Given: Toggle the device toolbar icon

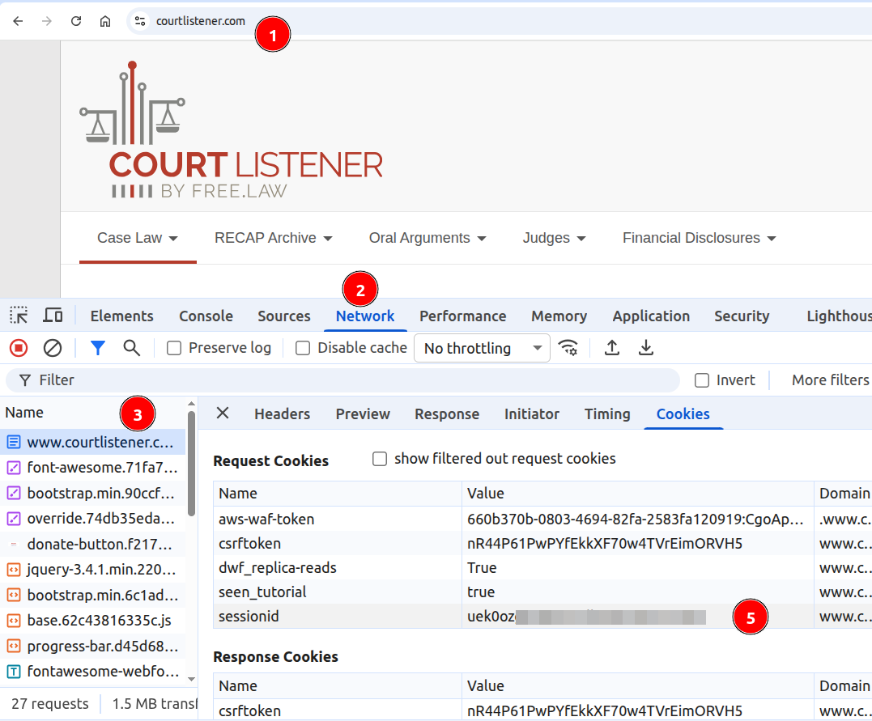Looking at the screenshot, I should (x=53, y=316).
